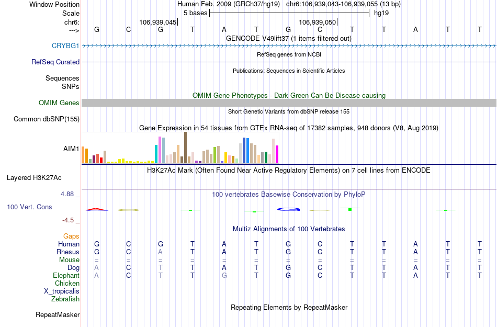Click the Layered H3K27Ac track label
The height and width of the screenshot is (327, 497).
pos(34,177)
